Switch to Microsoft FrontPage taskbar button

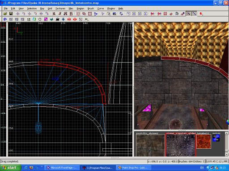[x=62, y=168]
